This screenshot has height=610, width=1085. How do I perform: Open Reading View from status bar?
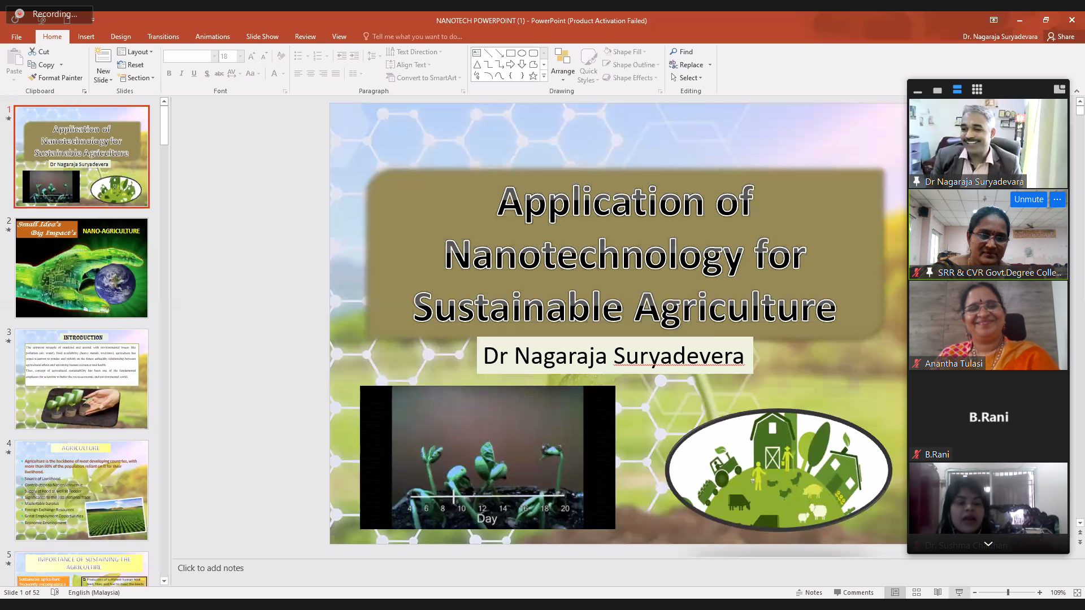pos(938,592)
